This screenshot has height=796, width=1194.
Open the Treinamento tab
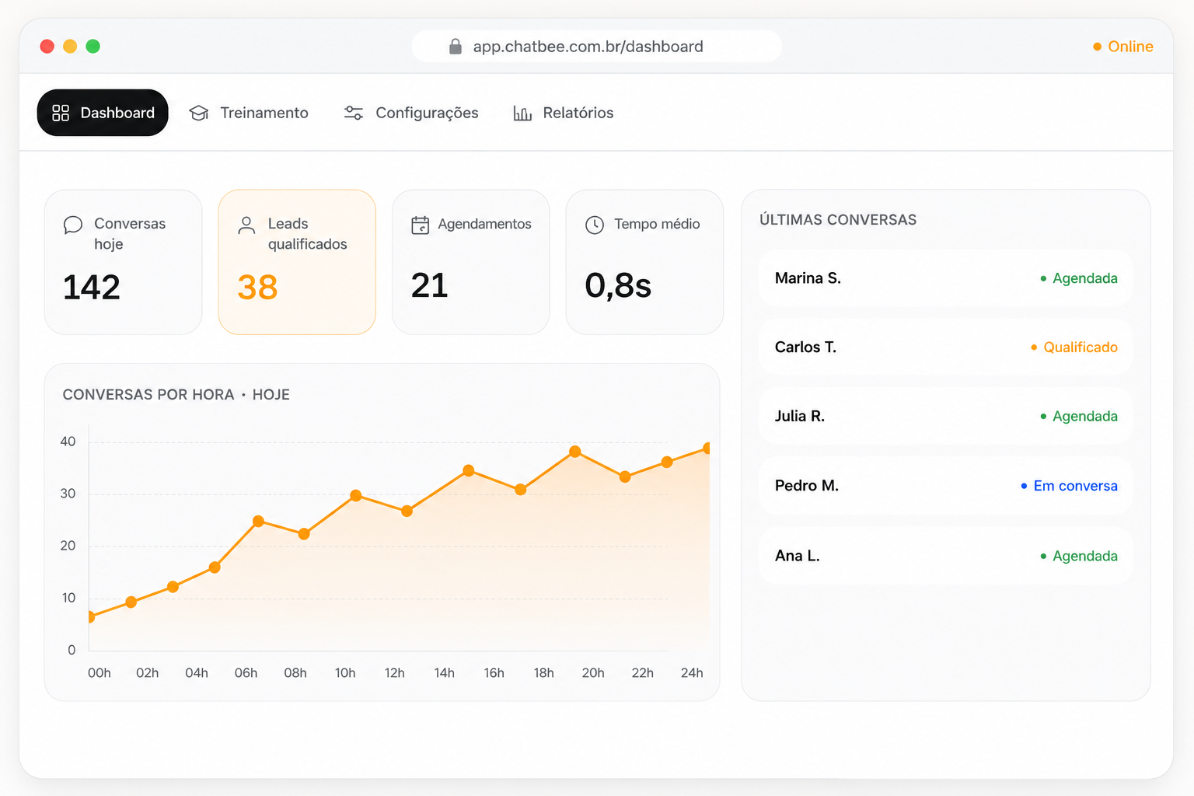coord(249,113)
